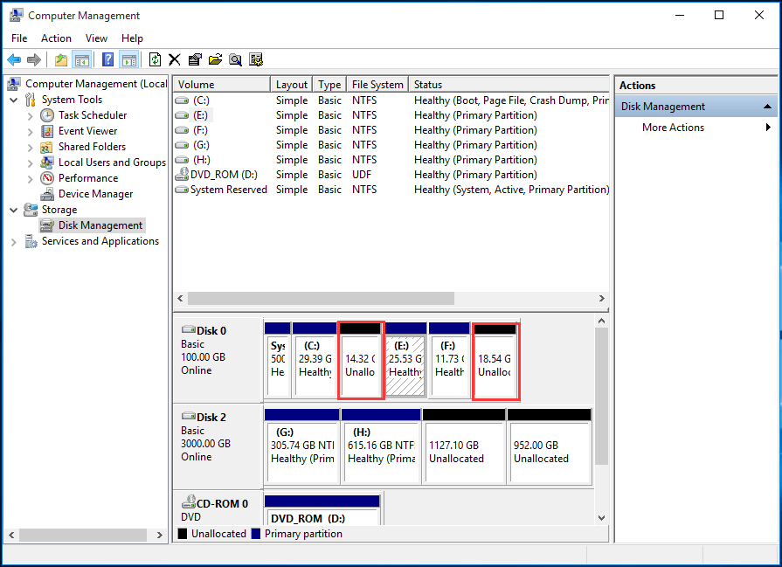Select the 18.54 GB unallocated partition

tap(495, 360)
